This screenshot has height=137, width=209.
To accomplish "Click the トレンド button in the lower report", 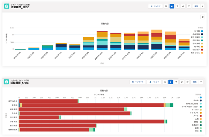I will coord(154,82).
